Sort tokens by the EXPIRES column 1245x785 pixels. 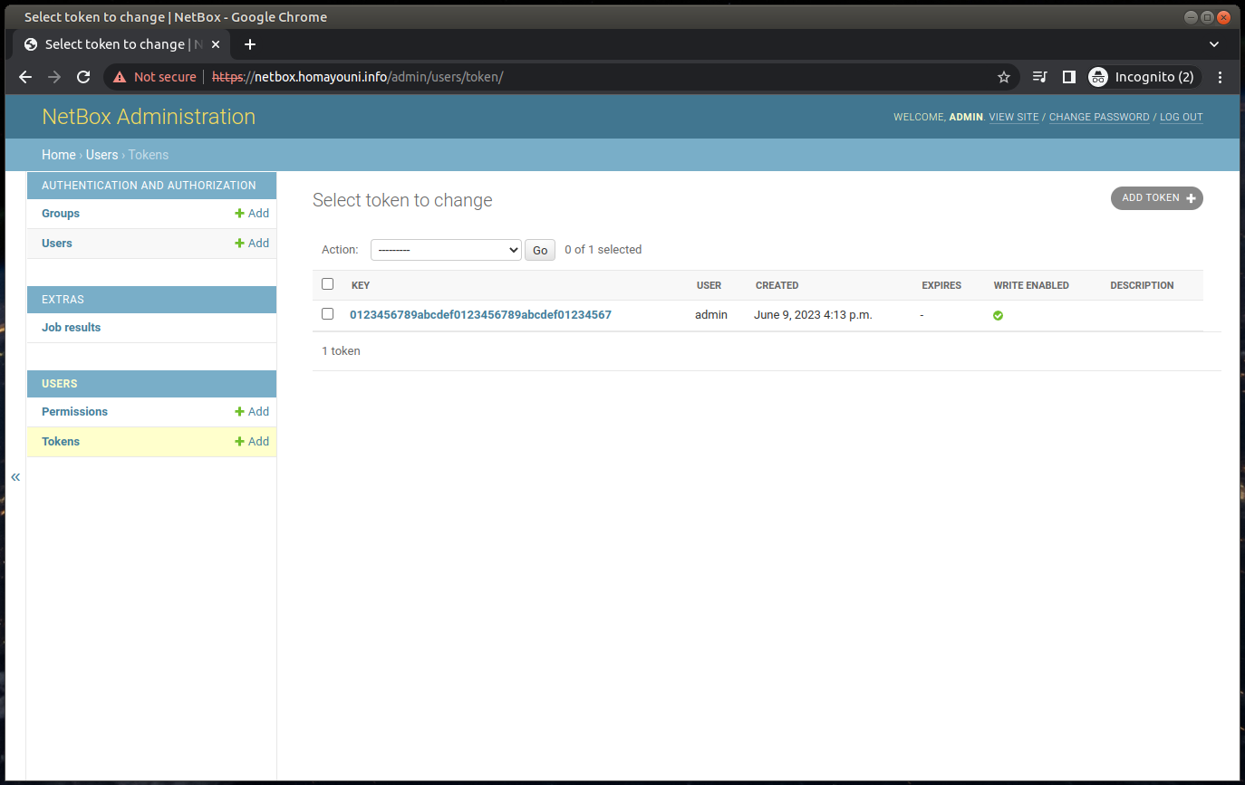click(x=941, y=285)
